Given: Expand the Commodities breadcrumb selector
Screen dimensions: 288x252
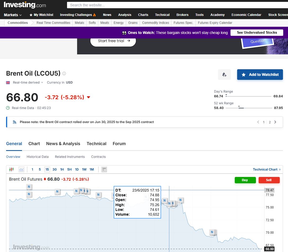Looking at the screenshot, I should tap(18, 23).
